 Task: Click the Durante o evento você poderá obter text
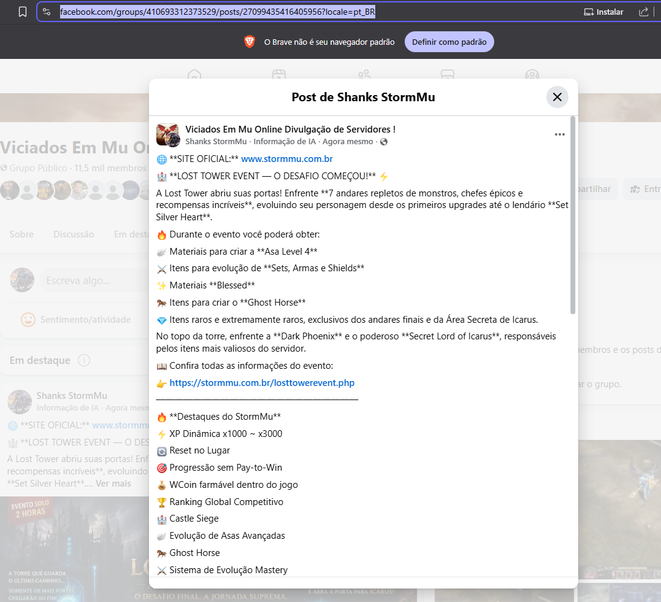(x=245, y=234)
